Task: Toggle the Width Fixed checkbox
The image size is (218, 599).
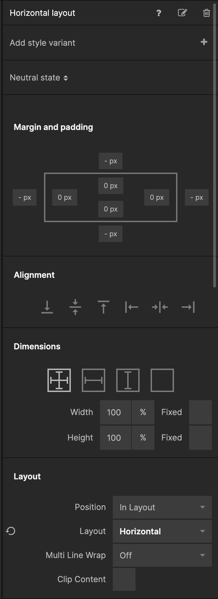Action: point(200,412)
